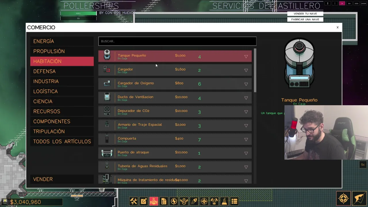Close the Comercio window with the x
The image size is (368, 207).
click(338, 27)
